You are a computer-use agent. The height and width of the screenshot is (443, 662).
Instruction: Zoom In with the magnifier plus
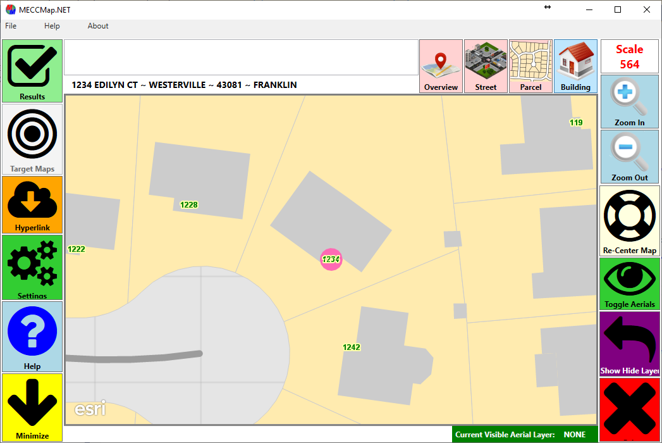click(x=629, y=101)
